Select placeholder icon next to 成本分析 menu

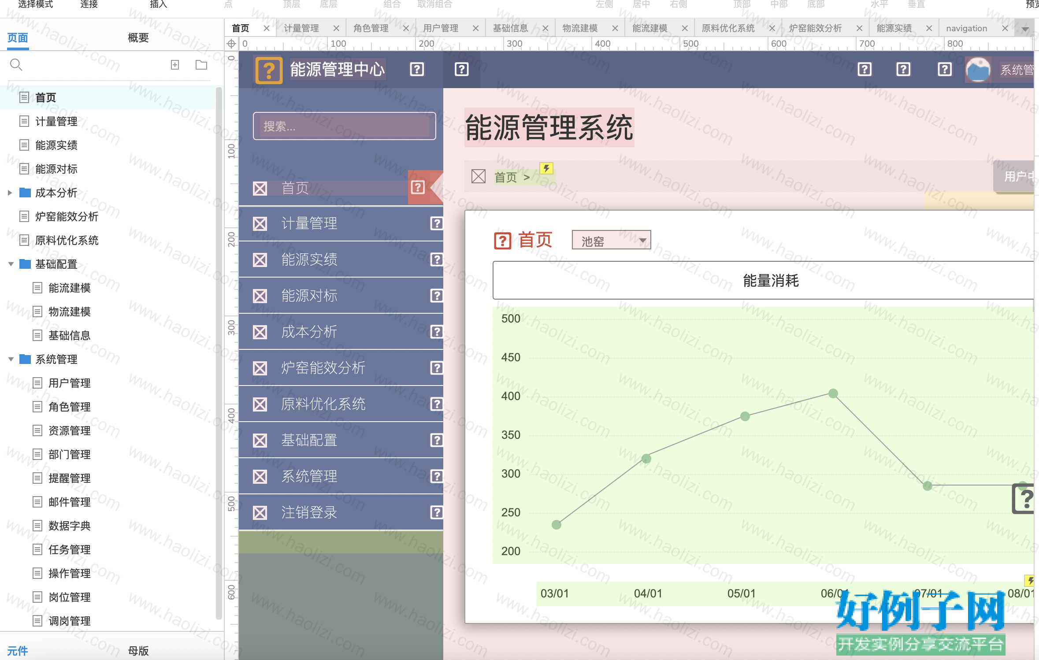[x=260, y=332]
